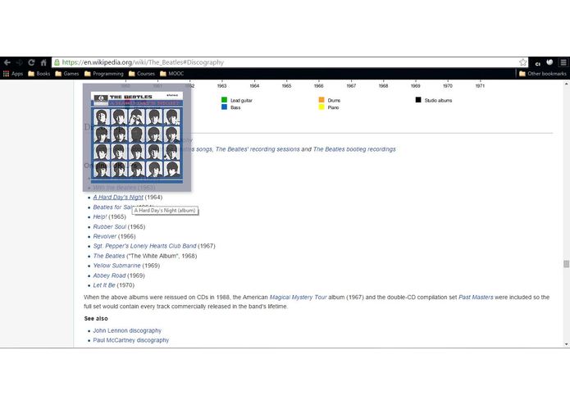This screenshot has width=570, height=405.
Task: Open Sgt. Pepper's Lonely Hearts Club Band link
Action: point(144,246)
